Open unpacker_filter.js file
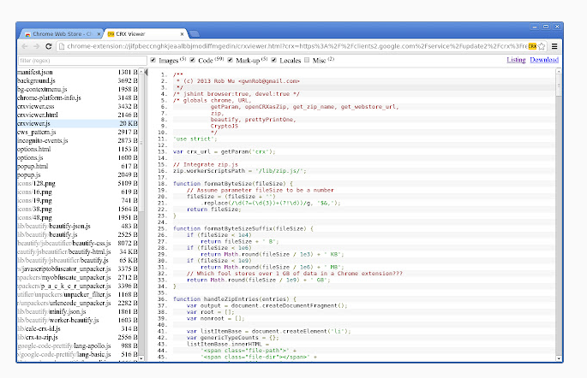 pos(77,295)
